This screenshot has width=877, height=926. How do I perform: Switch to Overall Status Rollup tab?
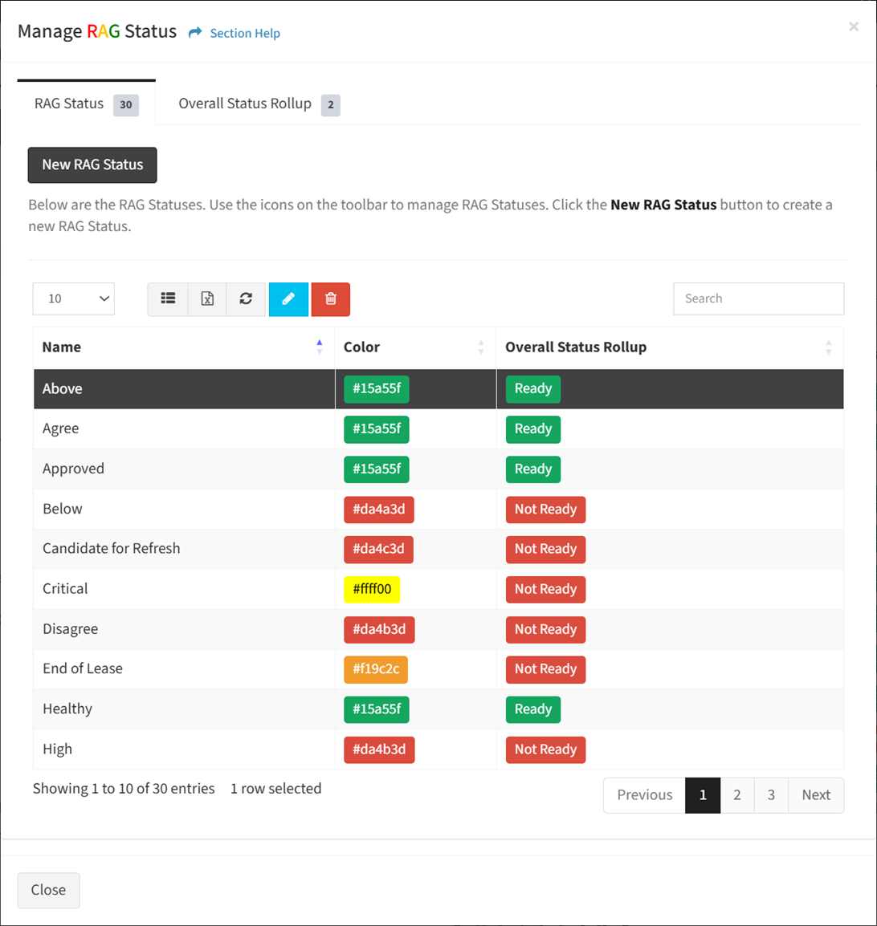coord(259,104)
